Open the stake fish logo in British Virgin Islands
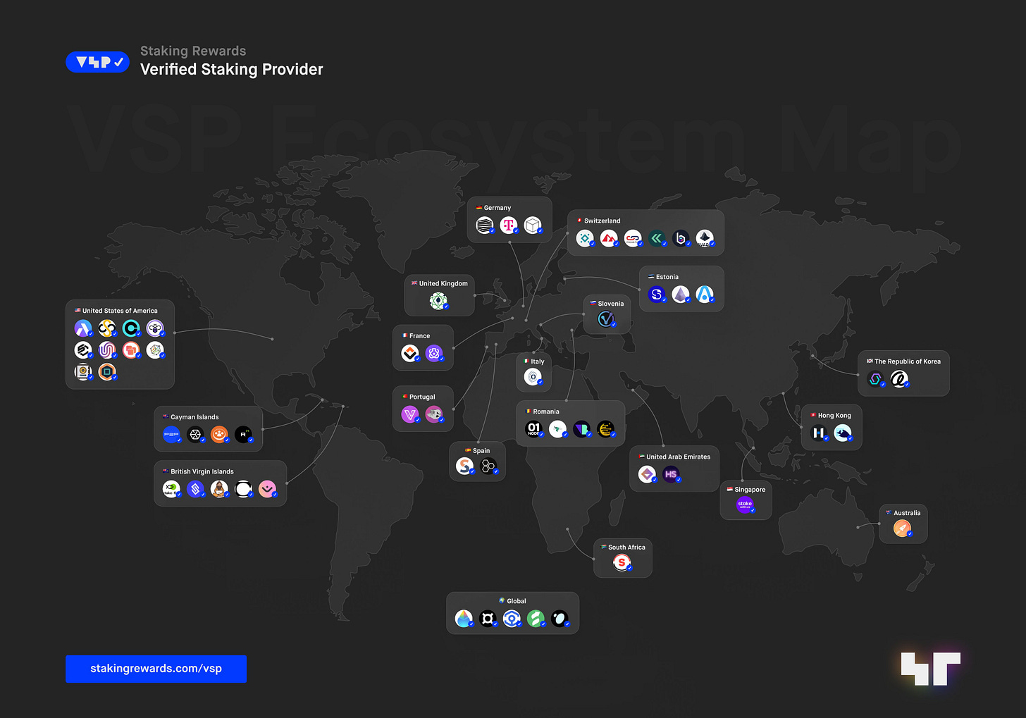Image resolution: width=1026 pixels, height=718 pixels. (171, 489)
